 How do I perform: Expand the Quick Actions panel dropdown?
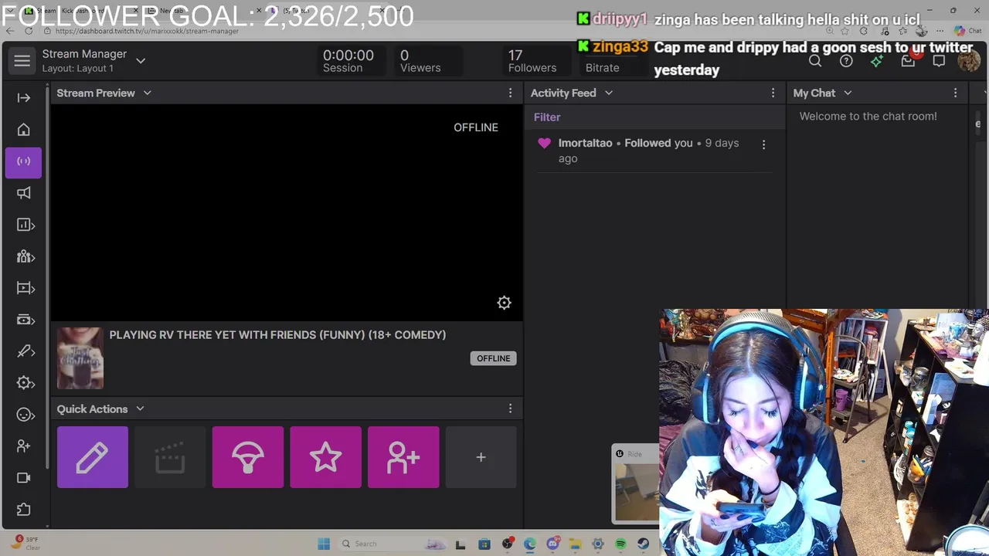(x=140, y=409)
